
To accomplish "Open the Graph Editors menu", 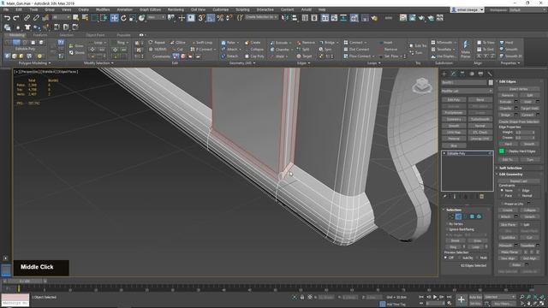I will 151,9.
